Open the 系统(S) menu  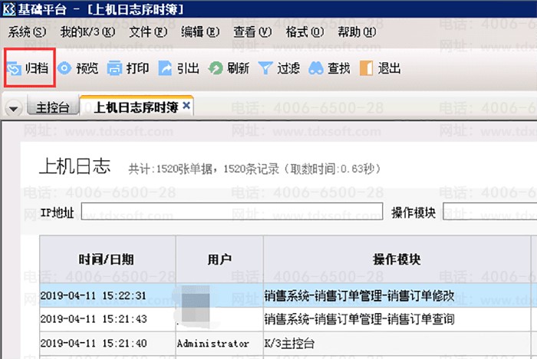(x=27, y=32)
